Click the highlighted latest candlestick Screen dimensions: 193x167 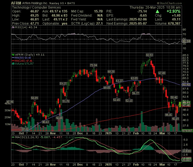click(180, 104)
